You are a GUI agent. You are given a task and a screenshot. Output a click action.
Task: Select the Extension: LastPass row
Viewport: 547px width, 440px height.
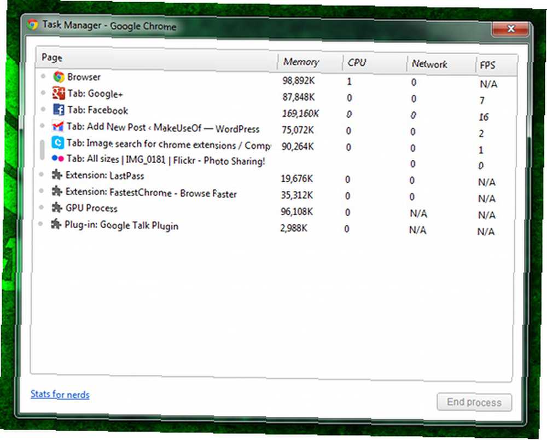click(x=276, y=178)
